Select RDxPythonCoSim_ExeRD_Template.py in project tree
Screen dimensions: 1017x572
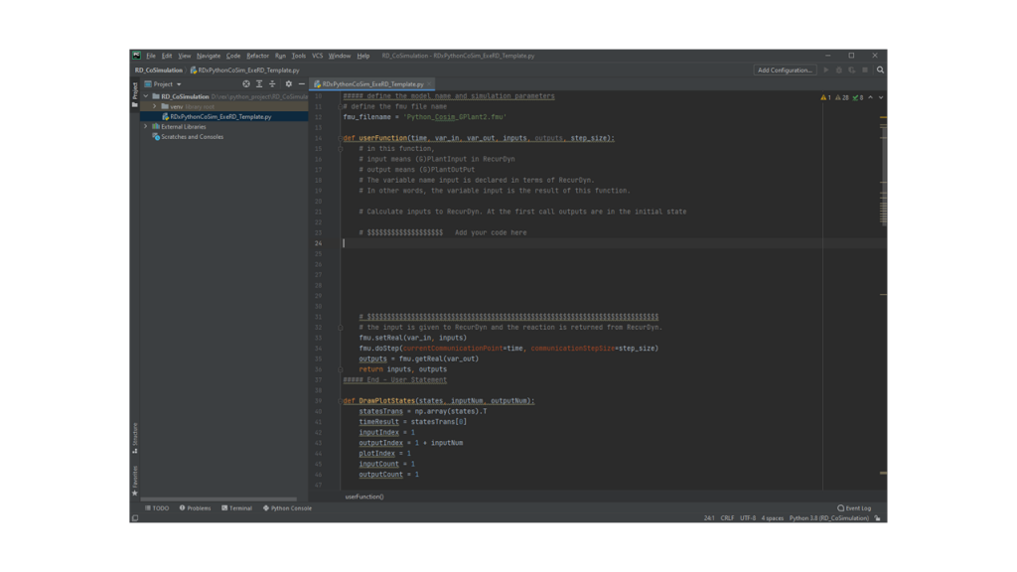point(220,116)
